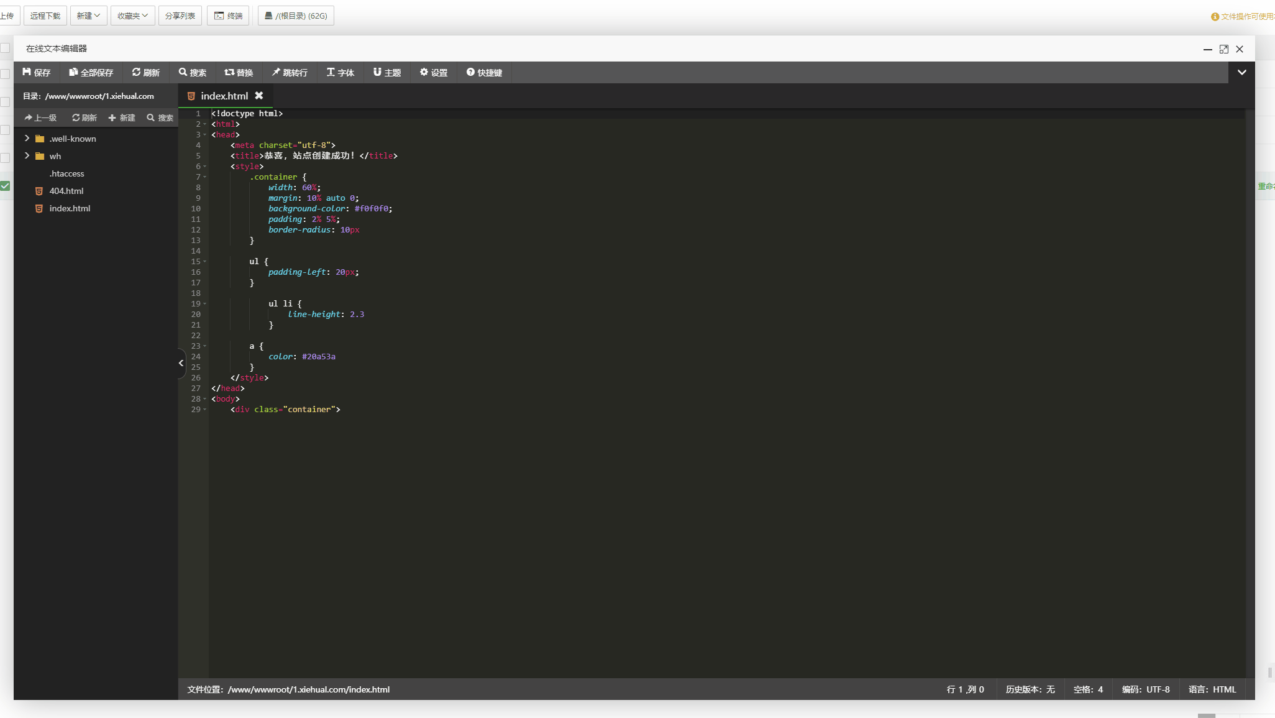
Task: Collapse the sidebar with the left arrow handle
Action: [181, 363]
